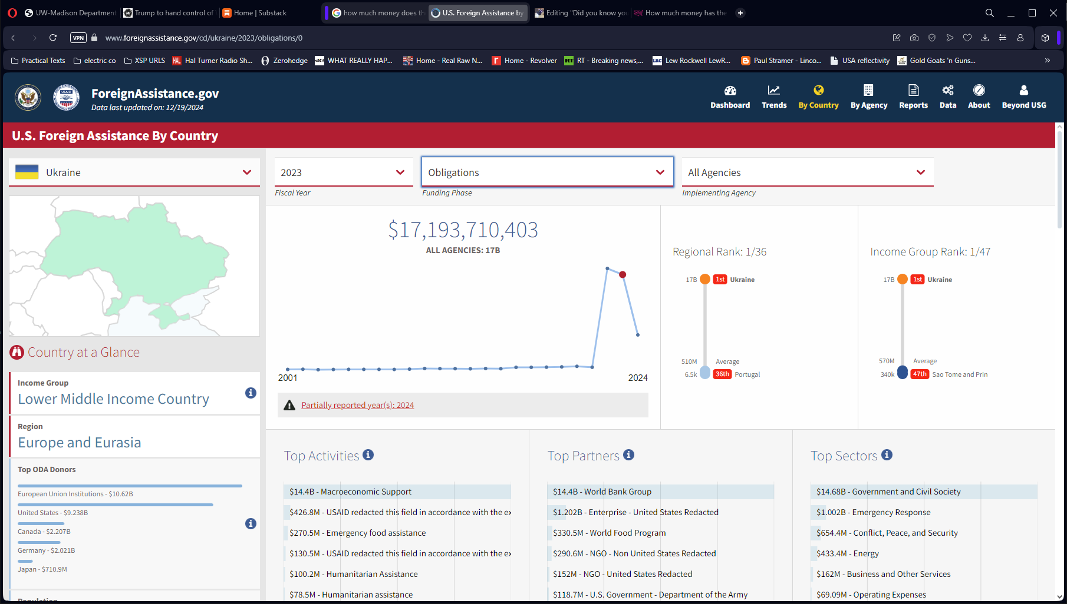Open RT - Breaking news bookmark

tap(604, 60)
